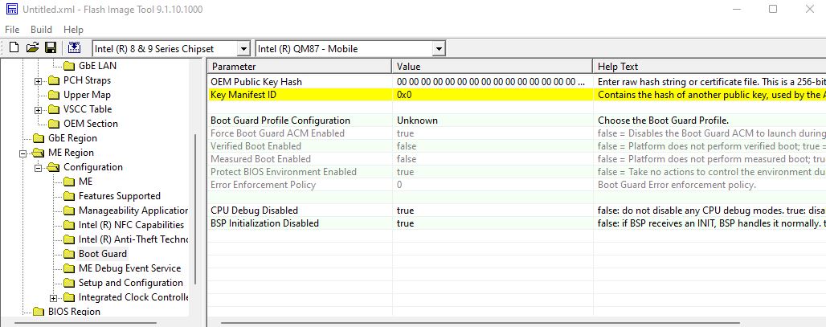Select Force Boot Guard ACM Enabled row
Image resolution: width=826 pixels, height=327 pixels.
click(517, 133)
